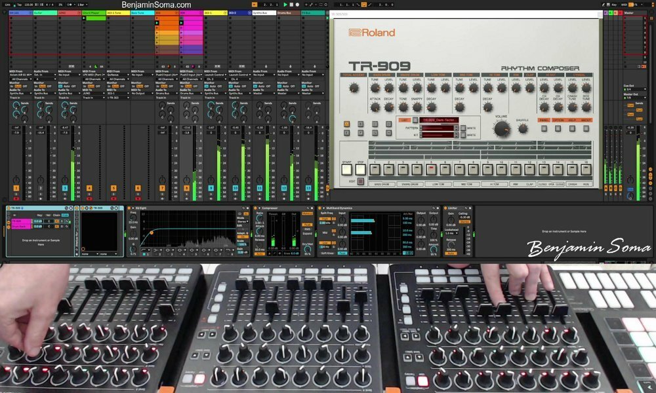
Task: Select the BASS DRUM instrument tab
Action: pyautogui.click(x=382, y=184)
